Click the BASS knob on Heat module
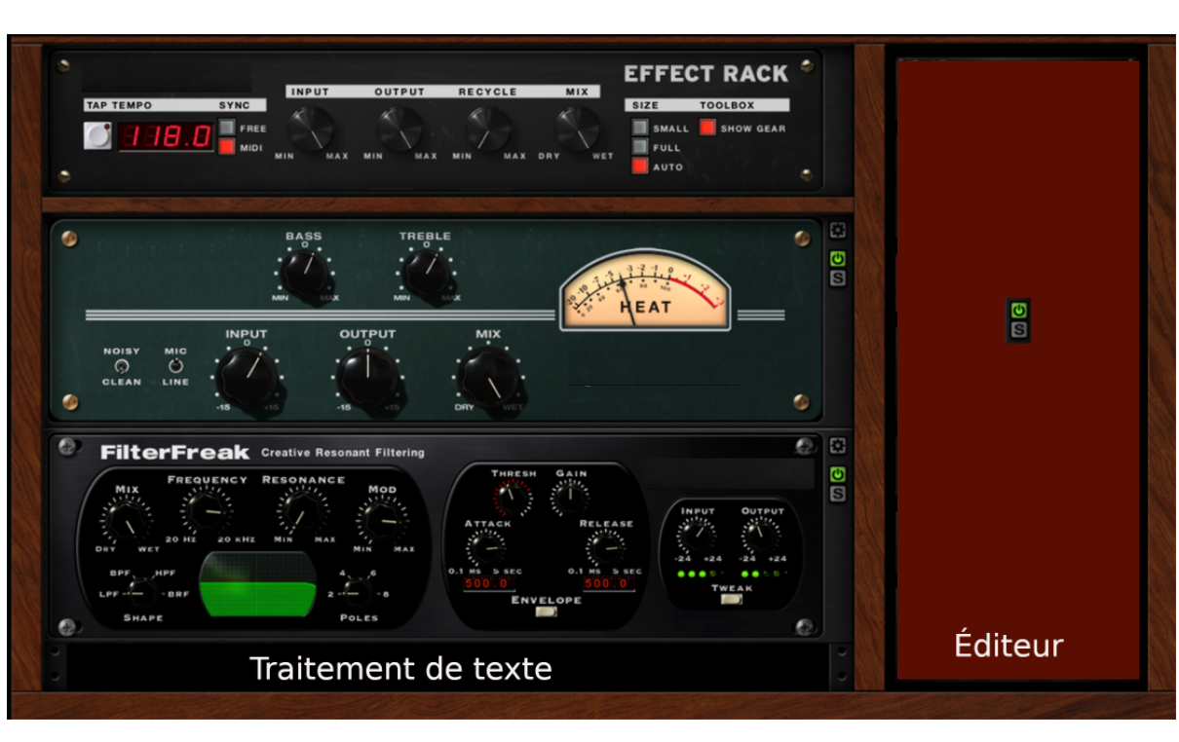This screenshot has height=742, width=1179. coord(304,275)
